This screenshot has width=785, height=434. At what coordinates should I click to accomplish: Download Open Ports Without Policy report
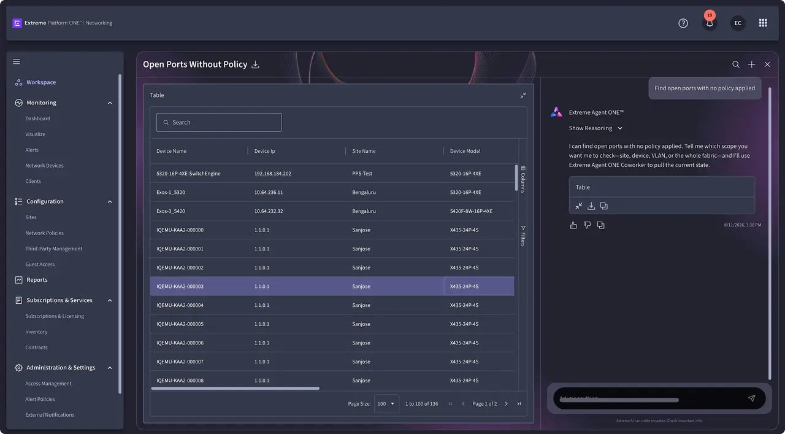pos(256,64)
